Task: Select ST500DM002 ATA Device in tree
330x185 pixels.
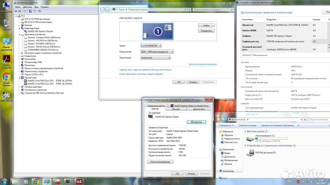Action: [x=43, y=50]
